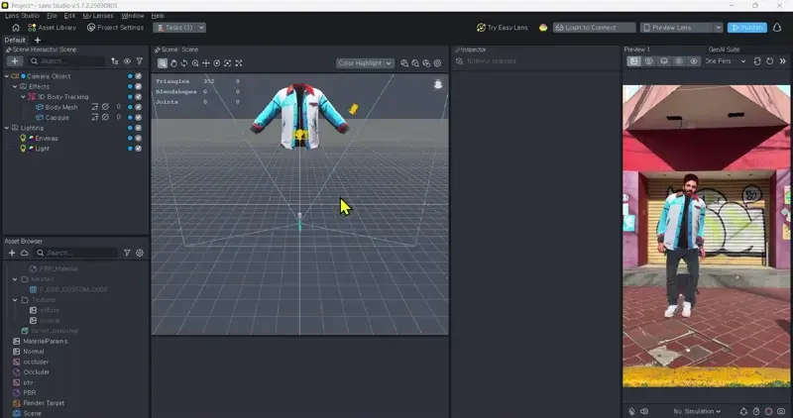Click the Scene viewport settings gear icon
The height and width of the screenshot is (418, 793).
pyautogui.click(x=437, y=63)
